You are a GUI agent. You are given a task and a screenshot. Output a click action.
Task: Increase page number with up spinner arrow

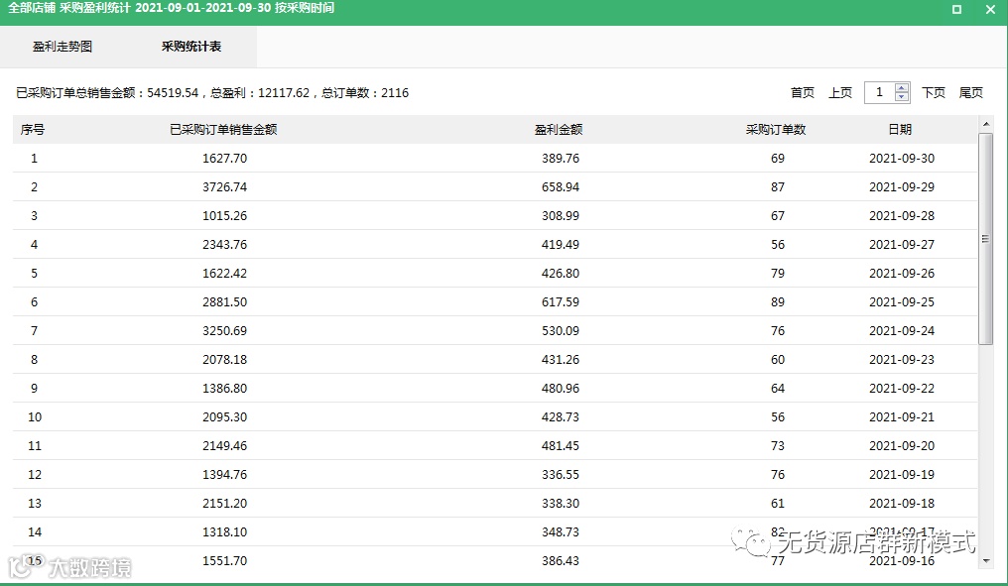click(x=902, y=88)
